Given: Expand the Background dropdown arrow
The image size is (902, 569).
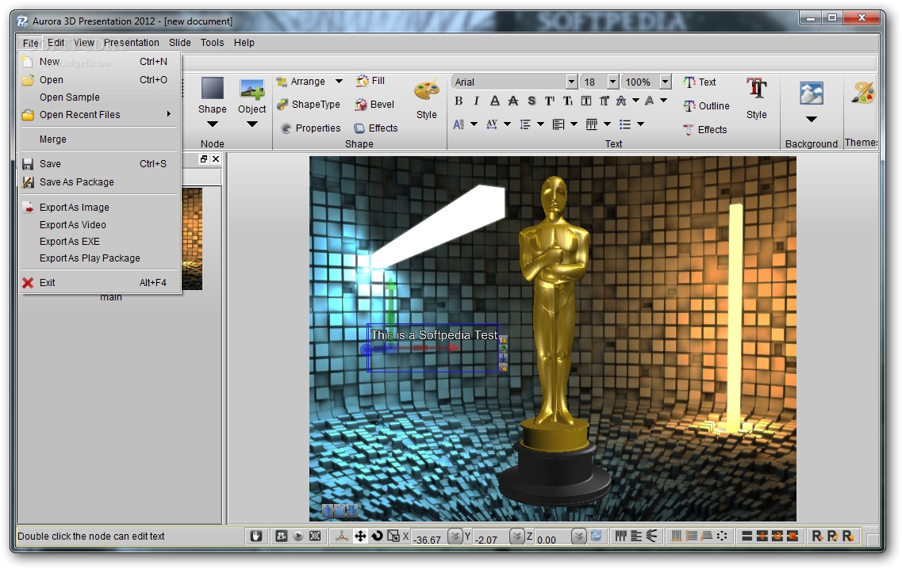Looking at the screenshot, I should [x=811, y=120].
